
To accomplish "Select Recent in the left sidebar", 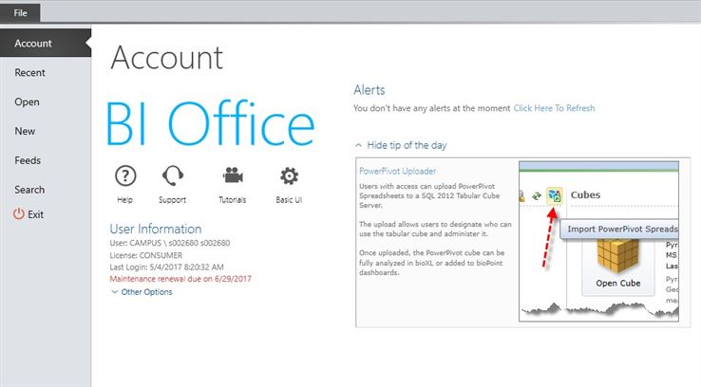I will [29, 73].
